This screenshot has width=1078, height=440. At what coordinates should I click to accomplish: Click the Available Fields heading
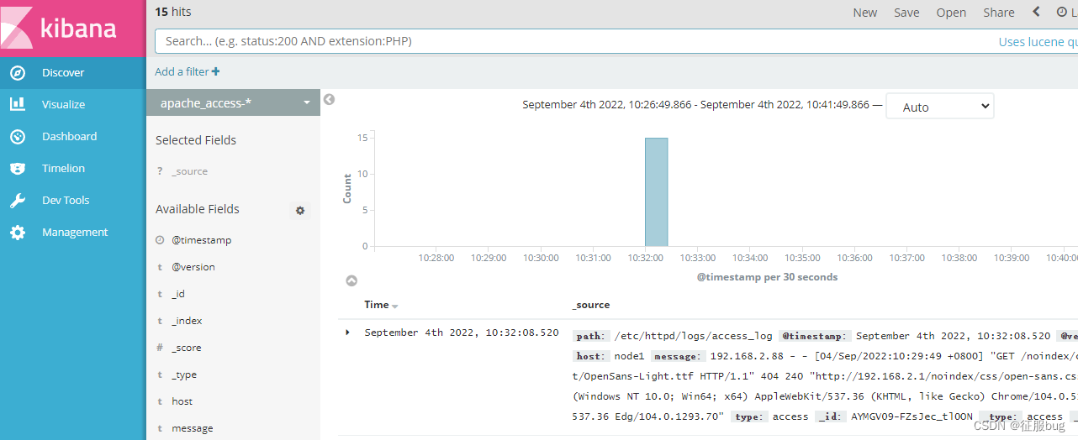[x=198, y=209]
